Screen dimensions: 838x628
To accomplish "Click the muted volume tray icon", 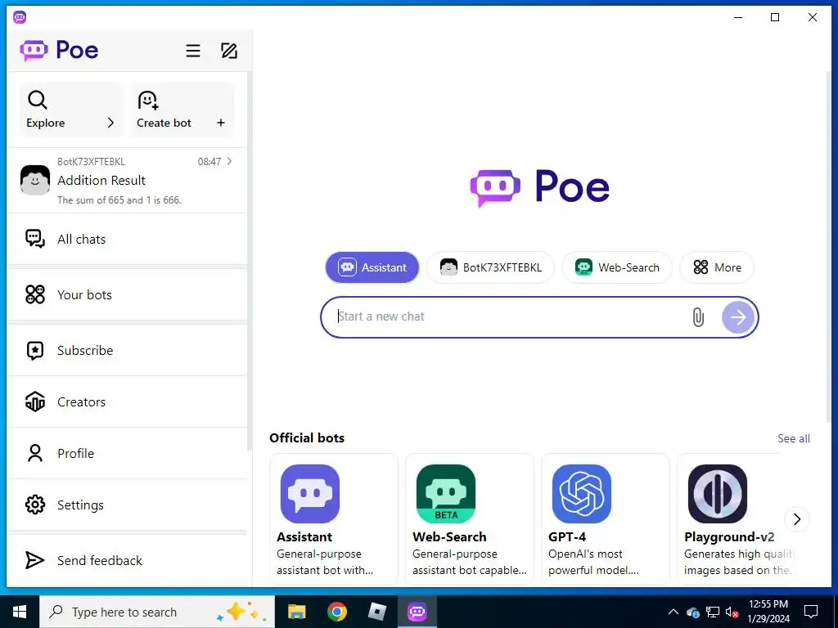I will (732, 612).
